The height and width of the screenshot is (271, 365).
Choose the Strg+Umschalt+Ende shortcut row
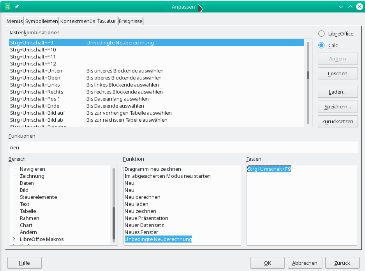point(157,106)
